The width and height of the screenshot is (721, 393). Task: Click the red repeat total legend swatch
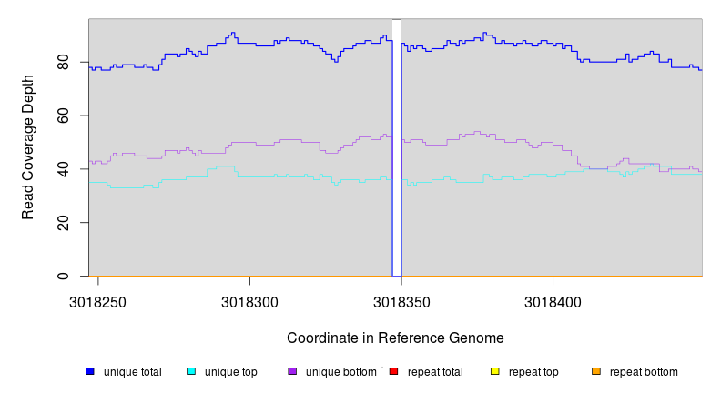(394, 371)
